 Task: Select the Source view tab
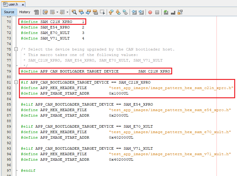(9, 12)
